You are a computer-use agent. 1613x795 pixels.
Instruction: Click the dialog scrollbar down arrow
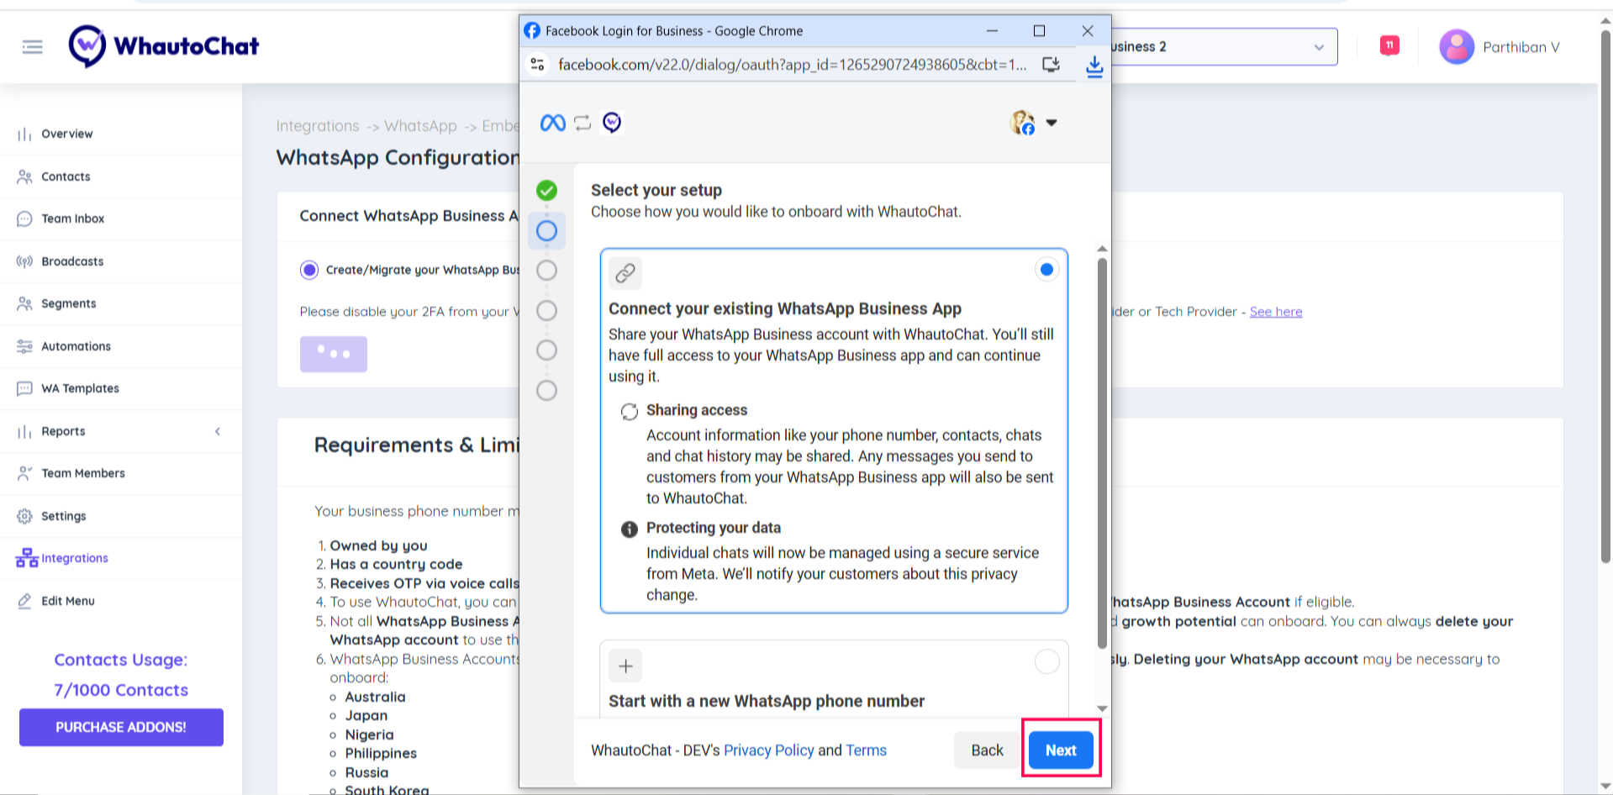(1102, 708)
